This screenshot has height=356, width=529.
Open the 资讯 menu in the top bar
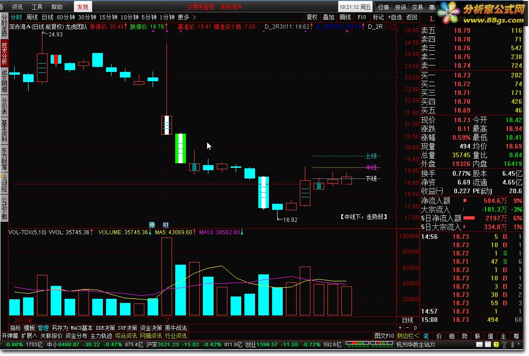[17, 7]
